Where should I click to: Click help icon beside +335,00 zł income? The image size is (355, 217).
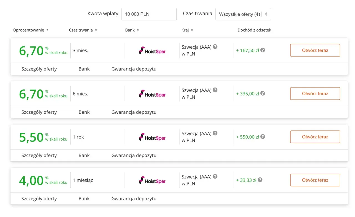pos(263,93)
